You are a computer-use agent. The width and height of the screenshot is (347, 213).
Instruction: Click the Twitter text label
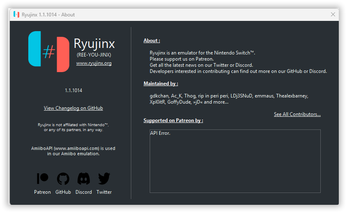click(104, 192)
